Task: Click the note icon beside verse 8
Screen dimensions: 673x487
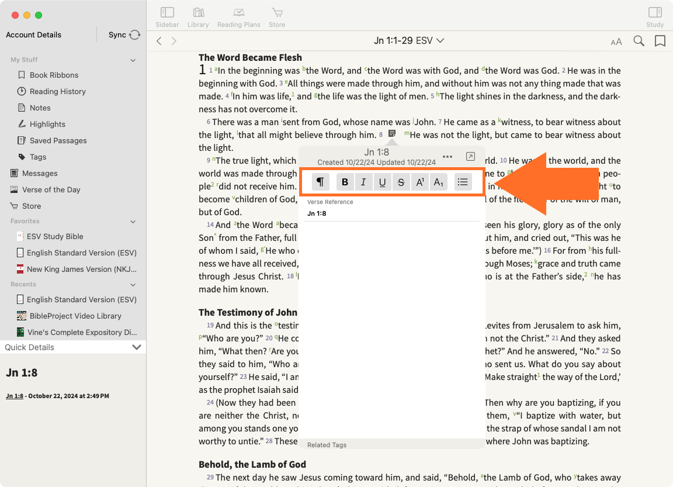Action: pos(392,133)
